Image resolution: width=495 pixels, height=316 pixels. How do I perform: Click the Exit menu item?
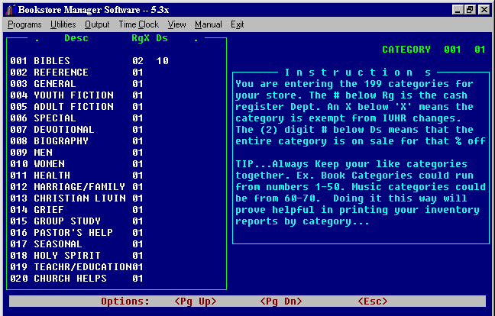click(238, 24)
